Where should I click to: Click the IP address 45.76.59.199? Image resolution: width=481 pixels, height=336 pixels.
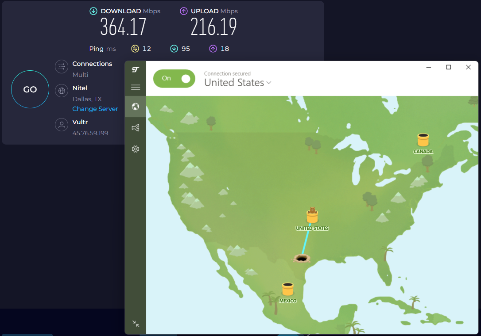coord(90,133)
